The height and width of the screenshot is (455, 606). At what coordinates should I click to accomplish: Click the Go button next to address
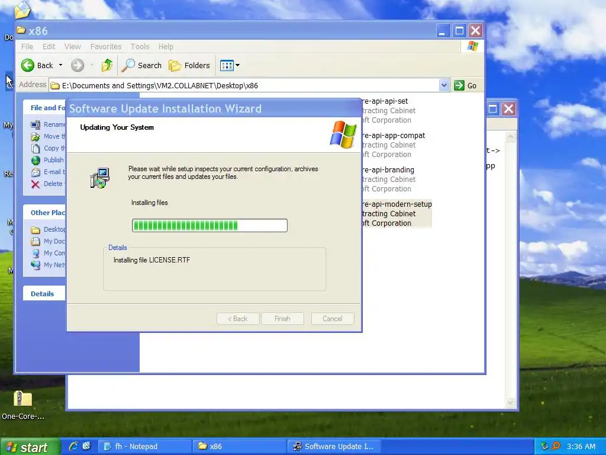click(x=465, y=85)
